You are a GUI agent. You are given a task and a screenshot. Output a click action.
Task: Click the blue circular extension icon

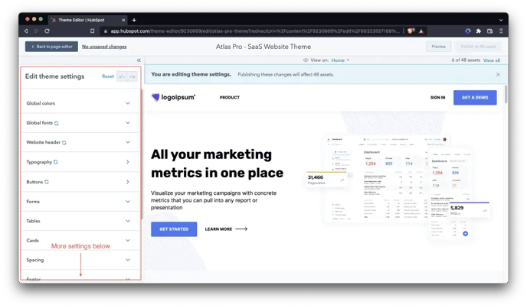pos(468,31)
